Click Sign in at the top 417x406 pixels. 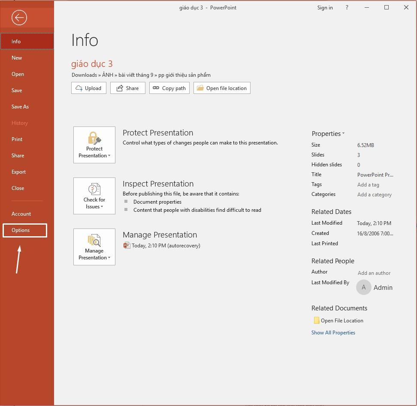pos(325,7)
